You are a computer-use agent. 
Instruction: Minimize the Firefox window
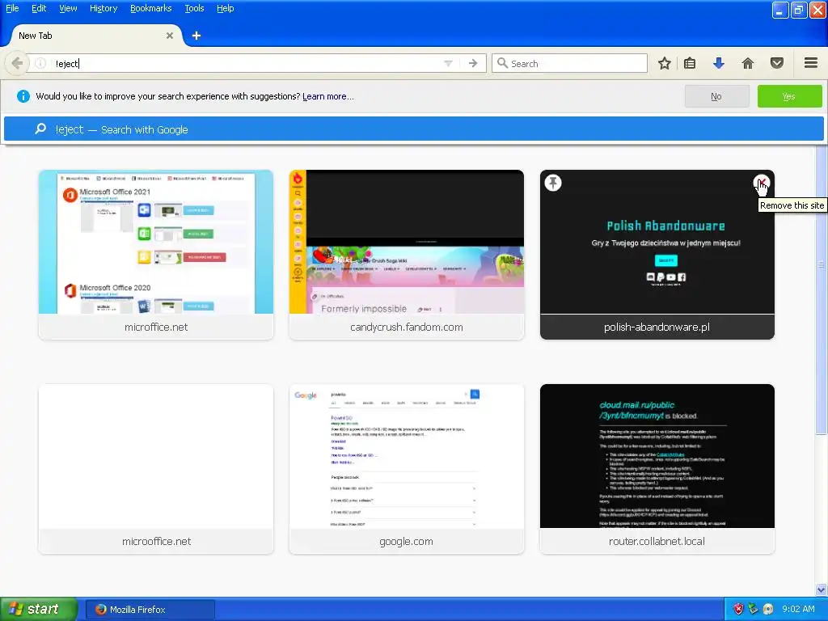780,10
